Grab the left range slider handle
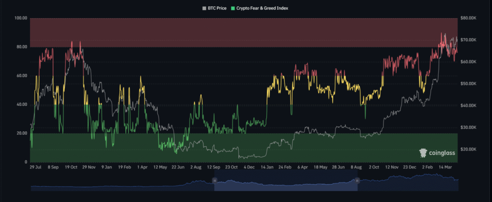The height and width of the screenshot is (202, 492). pyautogui.click(x=215, y=181)
